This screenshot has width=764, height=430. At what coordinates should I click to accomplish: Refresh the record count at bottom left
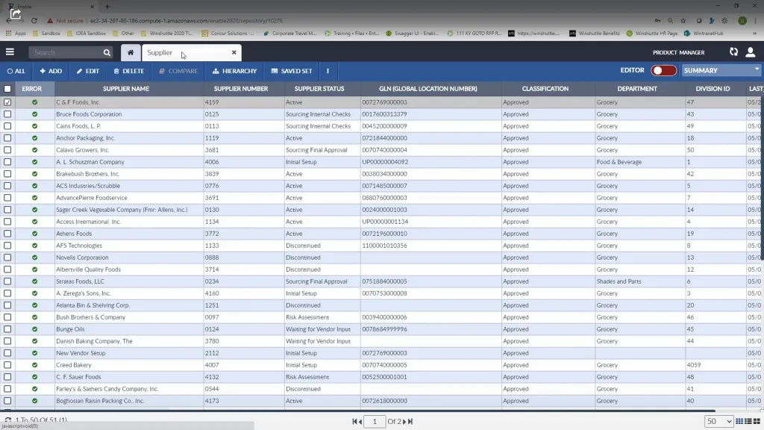[x=7, y=420]
